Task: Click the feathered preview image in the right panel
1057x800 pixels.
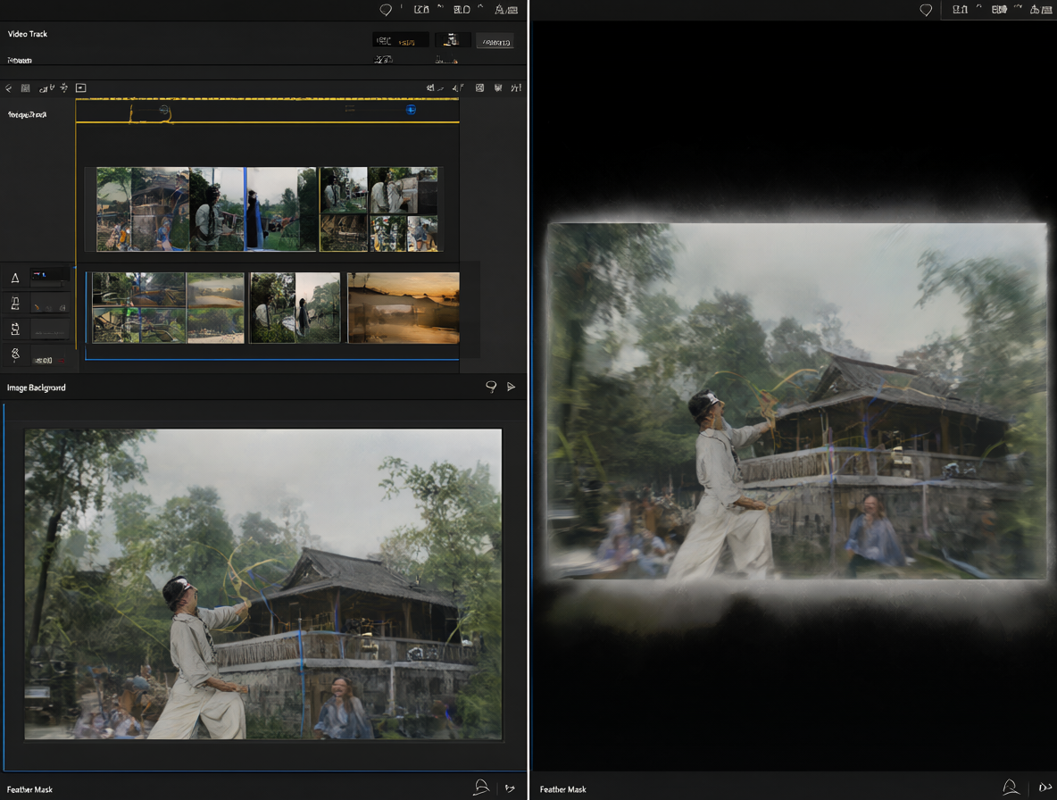Action: point(797,401)
